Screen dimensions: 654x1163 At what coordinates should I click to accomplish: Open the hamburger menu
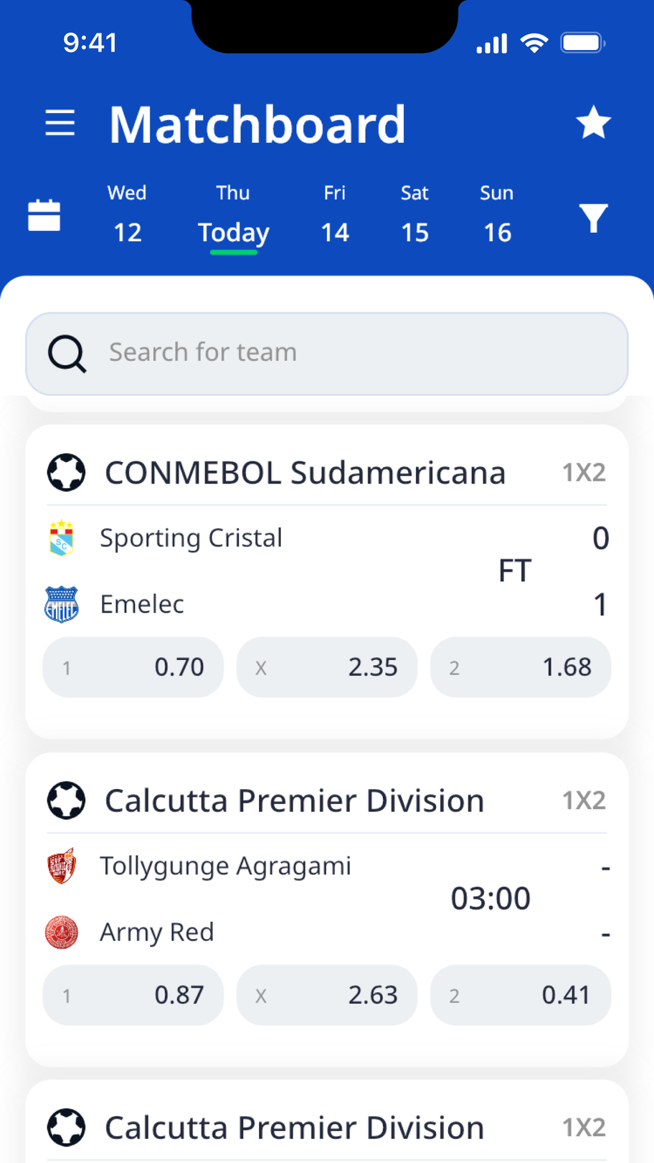pos(60,123)
